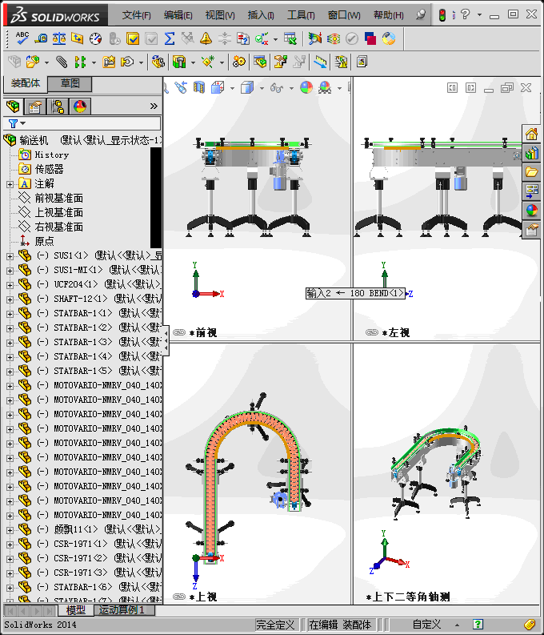Open Design Library books icon in task pane
Image resolution: width=544 pixels, height=635 pixels.
(x=531, y=153)
